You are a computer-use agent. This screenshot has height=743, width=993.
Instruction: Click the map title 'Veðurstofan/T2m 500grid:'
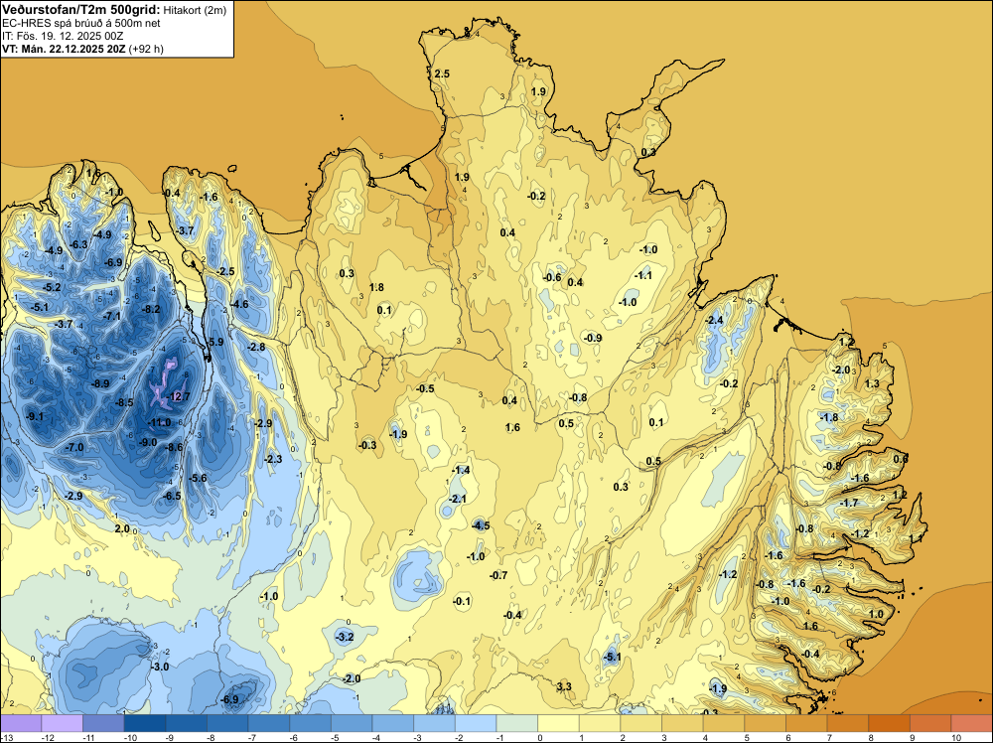(80, 9)
